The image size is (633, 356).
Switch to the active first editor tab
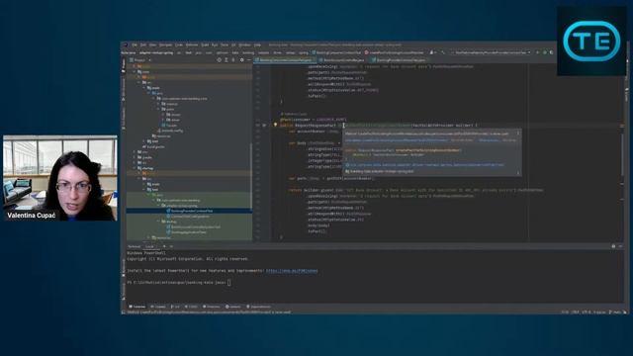[286, 60]
